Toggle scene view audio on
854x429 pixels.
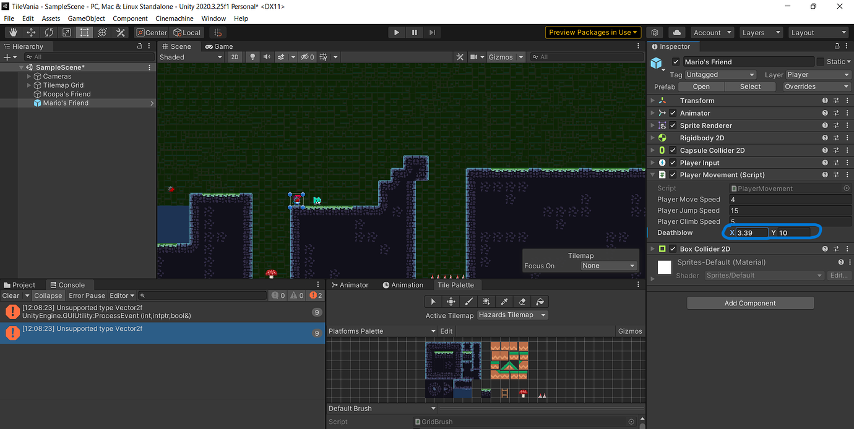pyautogui.click(x=266, y=56)
